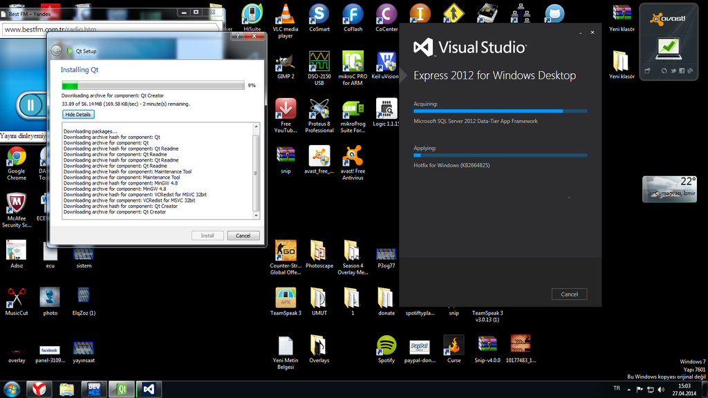Screen dimensions: 708x398
Task: Open the avast_free installer icon
Action: coord(319,160)
